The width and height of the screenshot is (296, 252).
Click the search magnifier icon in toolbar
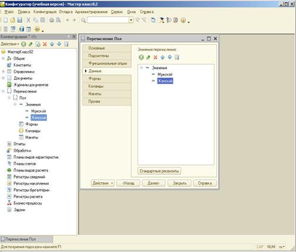click(x=83, y=21)
